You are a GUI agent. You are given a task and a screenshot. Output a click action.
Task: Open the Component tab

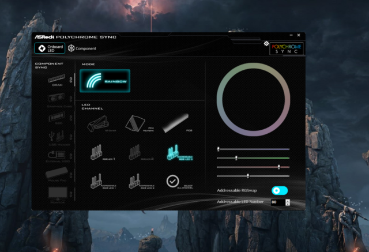coord(82,48)
